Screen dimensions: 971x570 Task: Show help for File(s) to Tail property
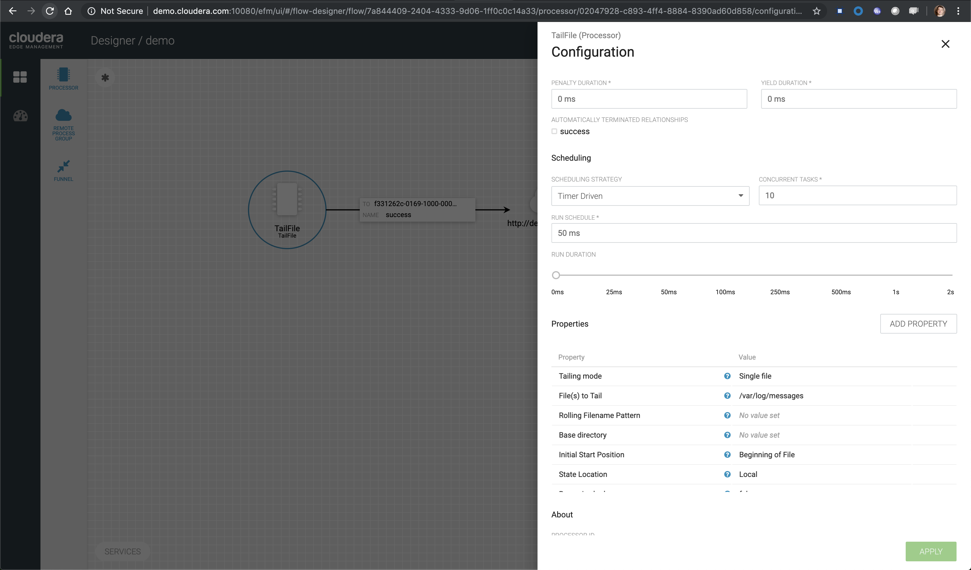[x=727, y=396]
